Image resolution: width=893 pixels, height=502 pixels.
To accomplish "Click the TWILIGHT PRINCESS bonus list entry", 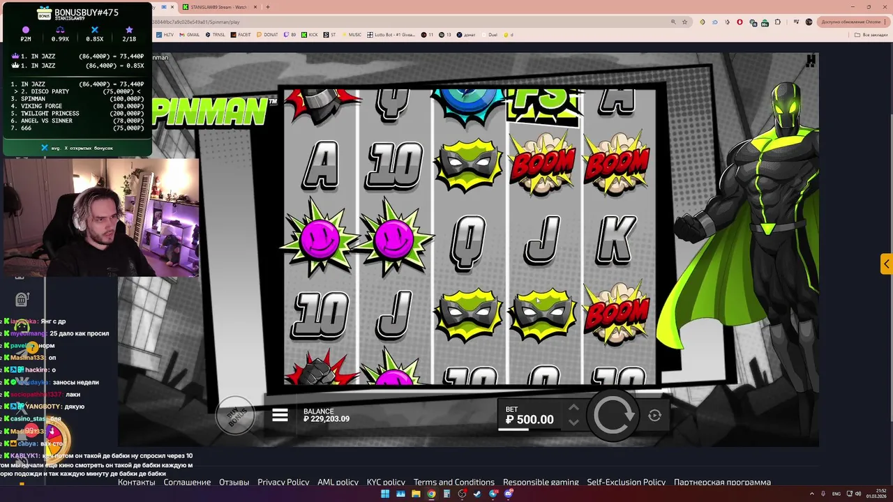I will [77, 114].
